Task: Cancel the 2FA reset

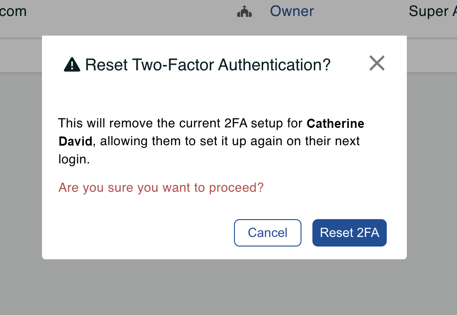Action: click(x=268, y=233)
